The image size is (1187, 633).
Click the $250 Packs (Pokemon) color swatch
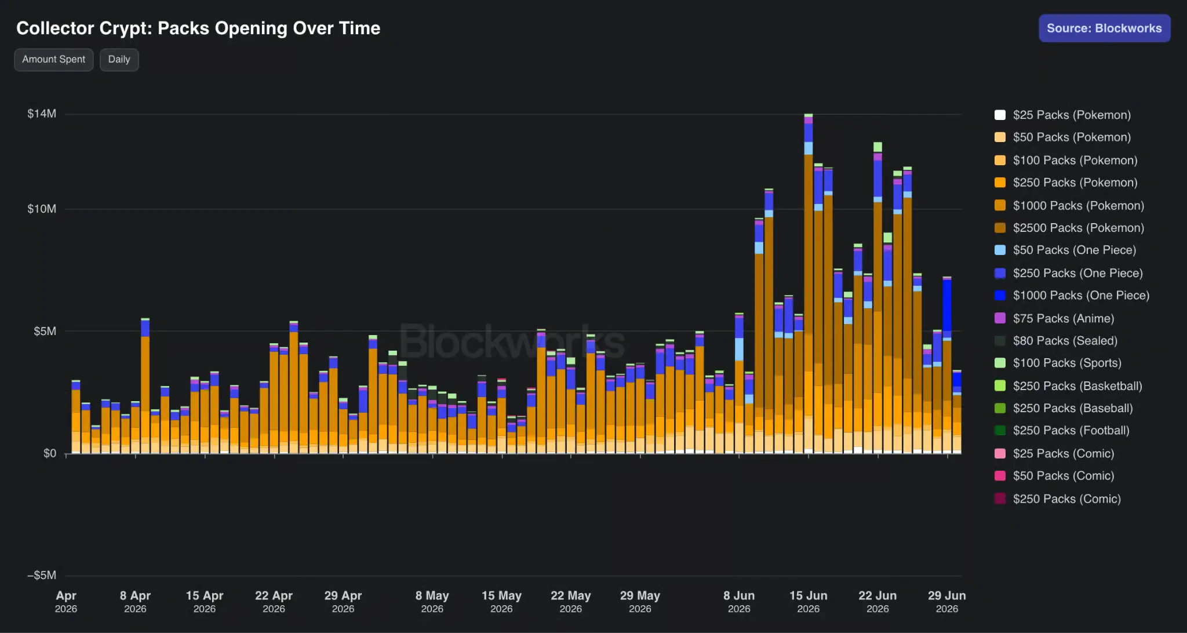coord(1000,183)
